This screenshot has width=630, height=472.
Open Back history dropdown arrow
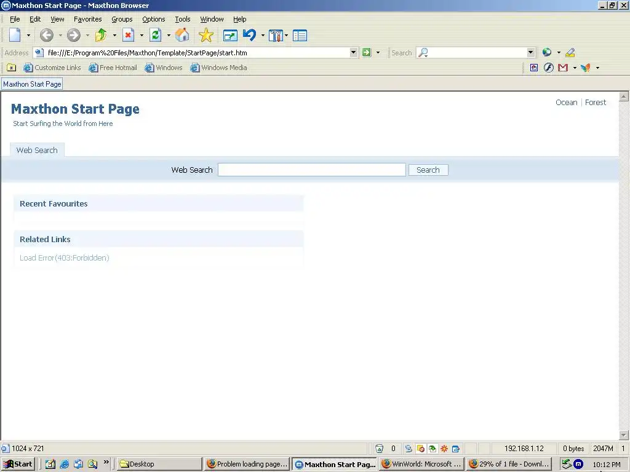[60, 36]
